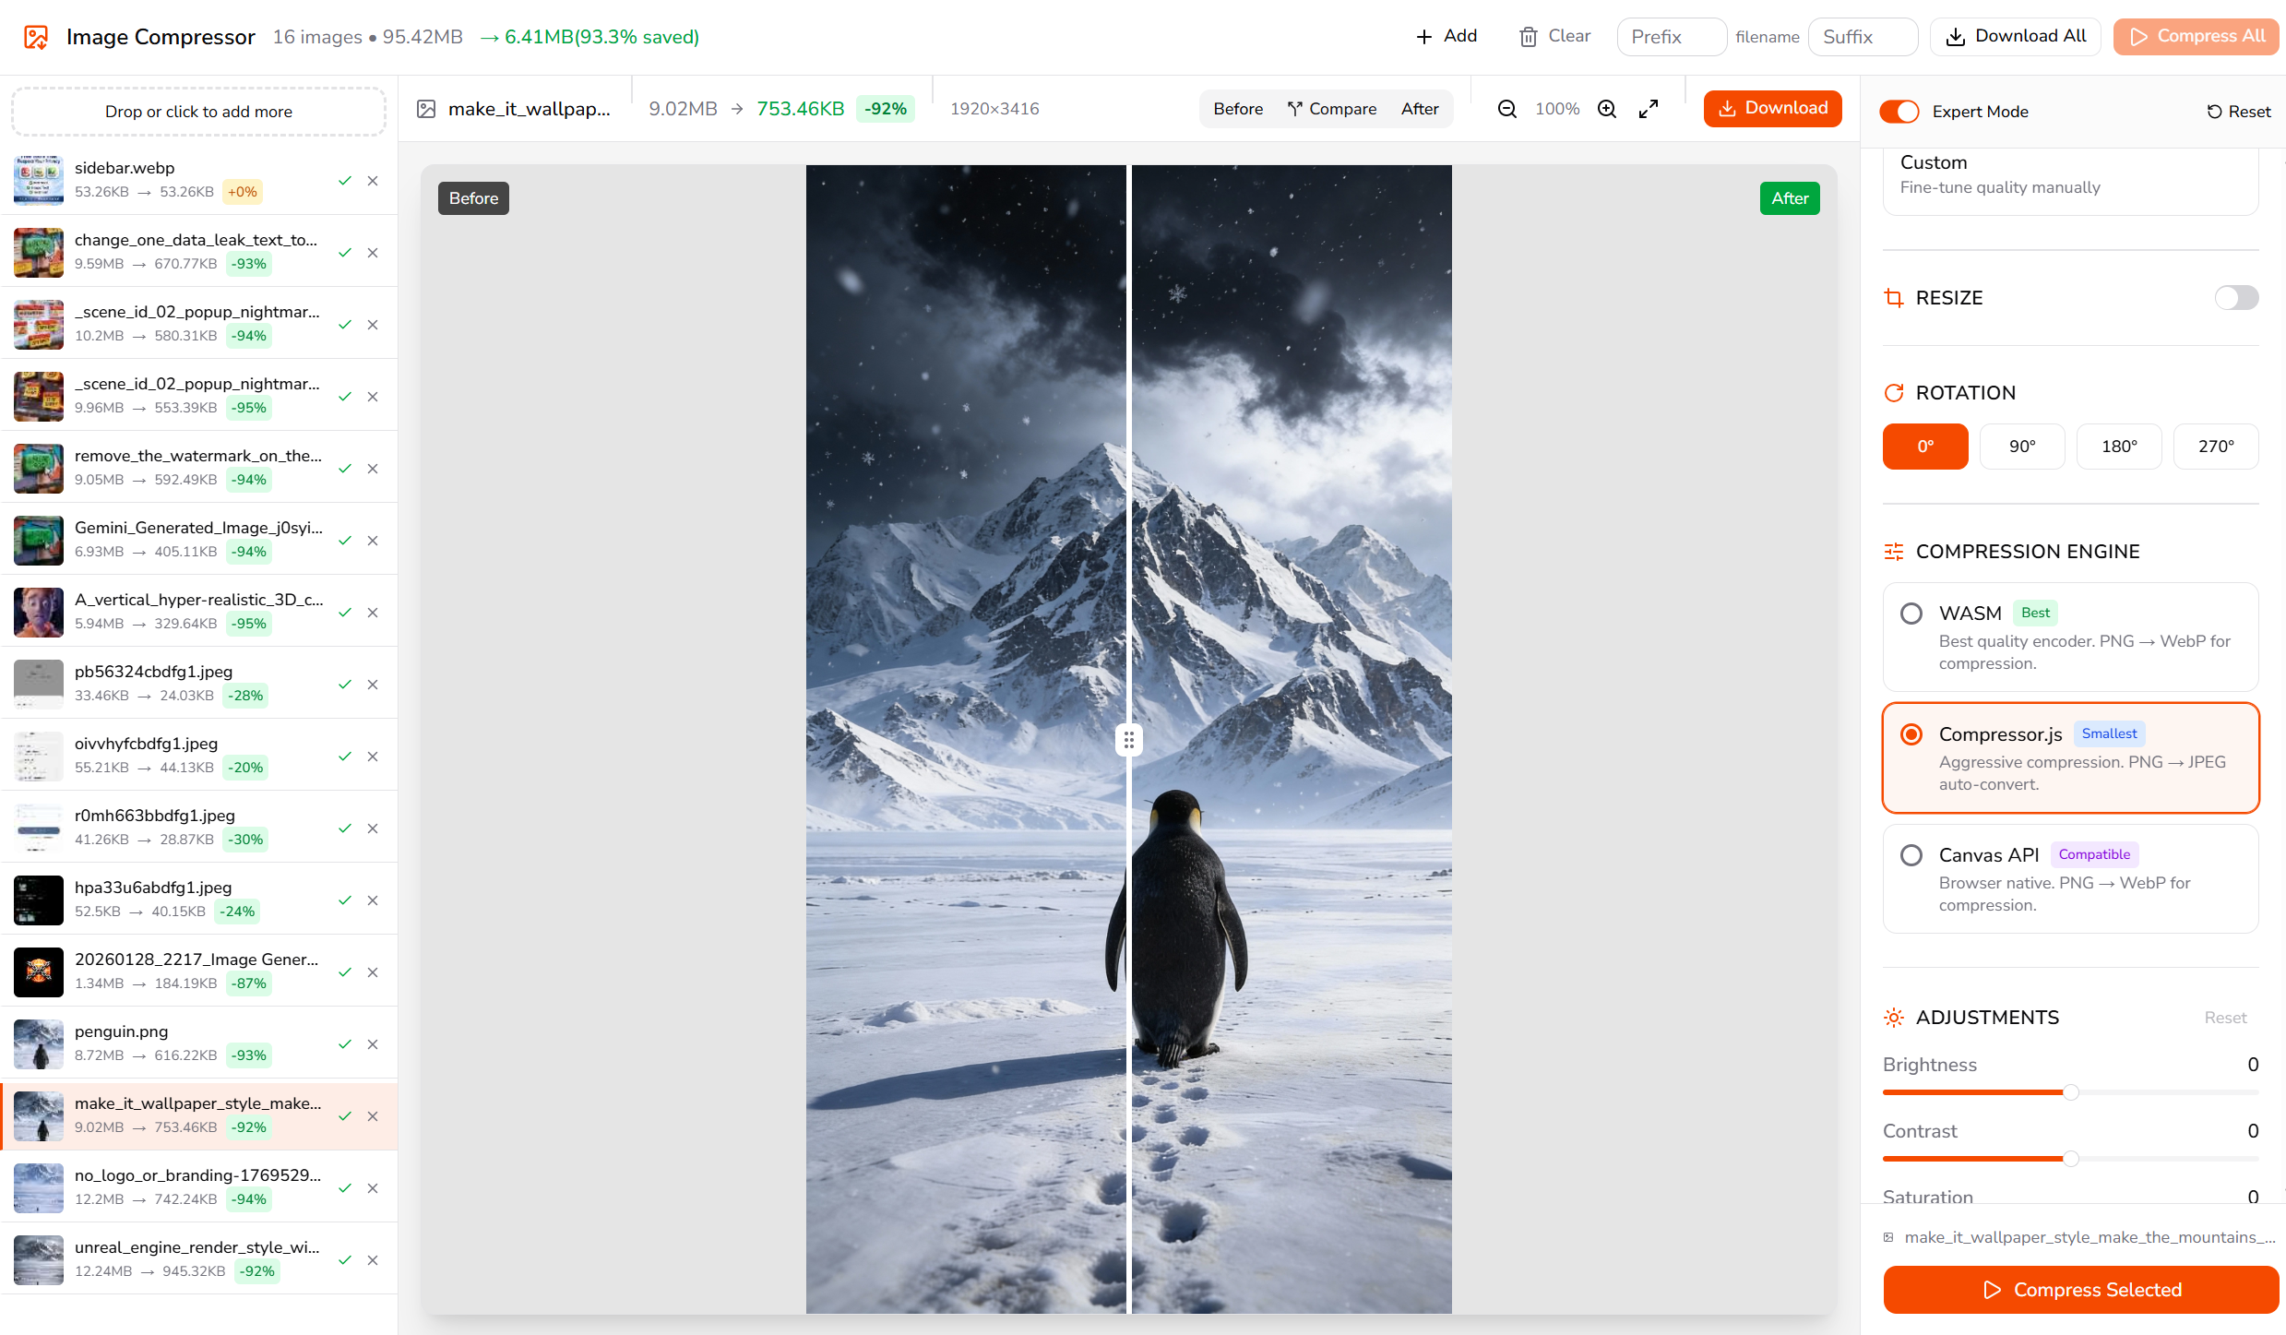Viewport: 2286px width, 1335px height.
Task: Open fullscreen preview with expand icon
Action: [x=1649, y=109]
